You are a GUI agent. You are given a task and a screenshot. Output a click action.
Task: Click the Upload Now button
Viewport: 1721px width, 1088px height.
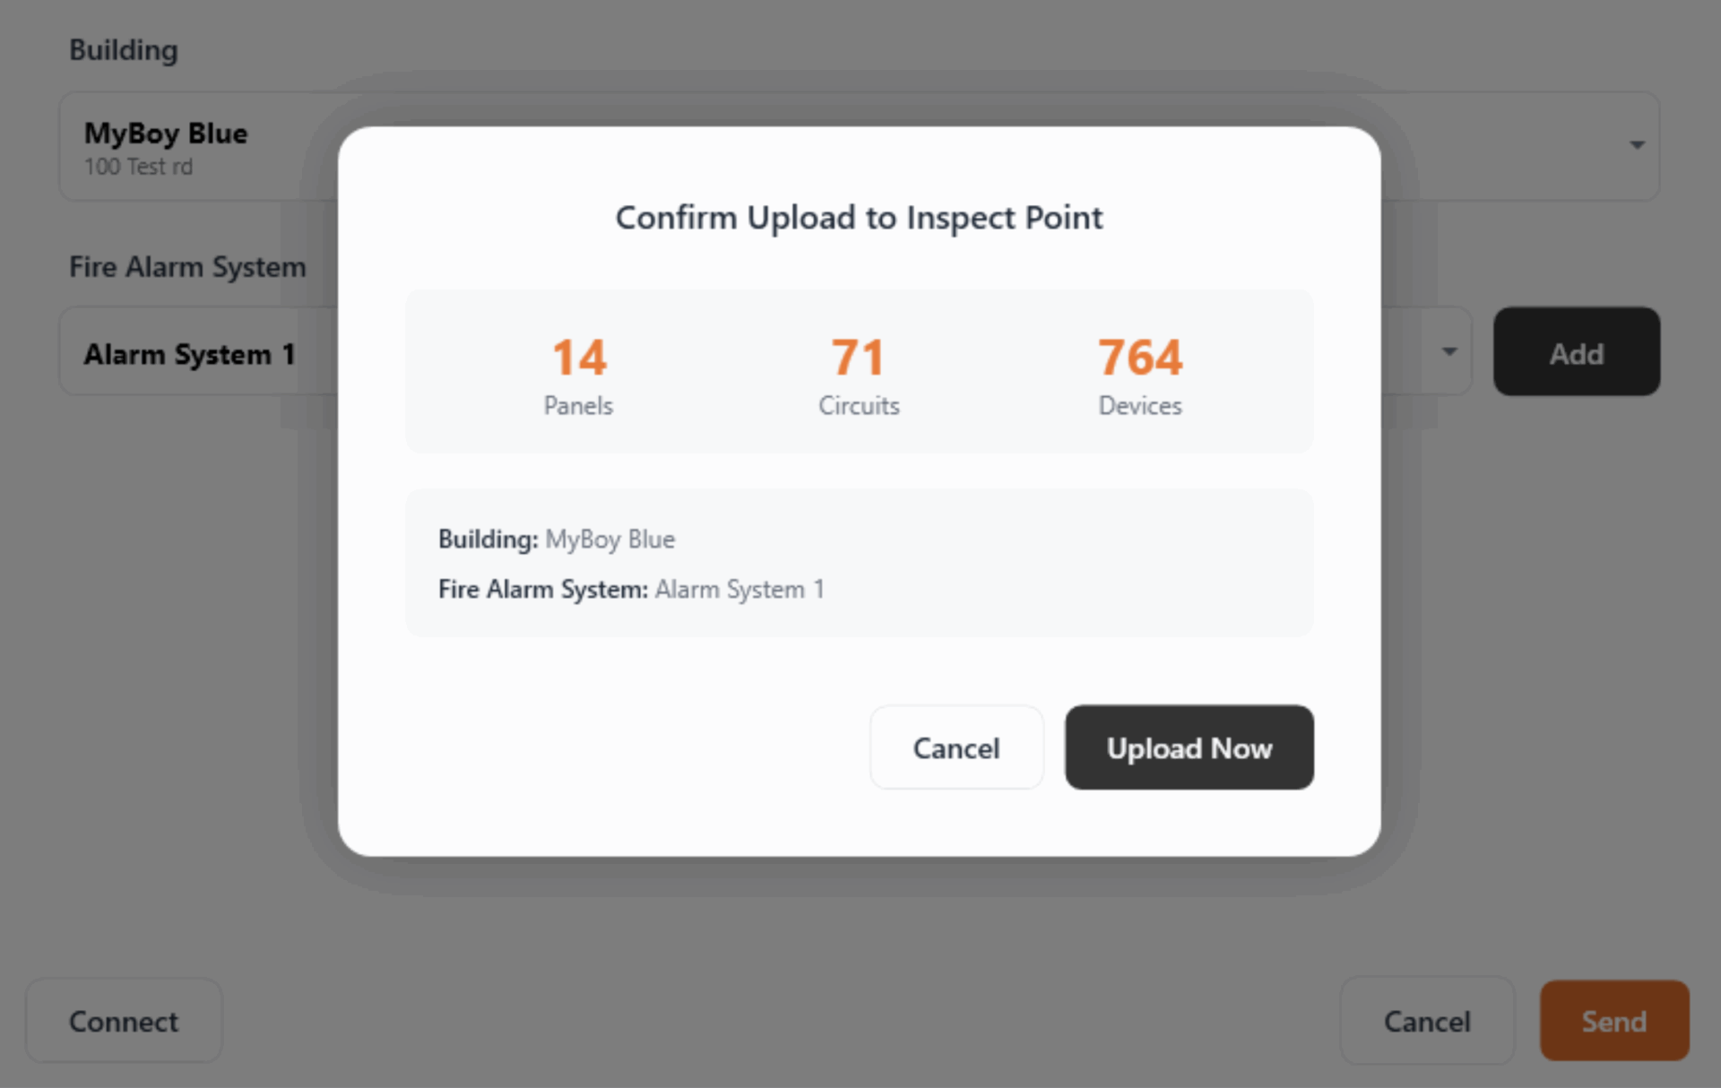[1189, 747]
